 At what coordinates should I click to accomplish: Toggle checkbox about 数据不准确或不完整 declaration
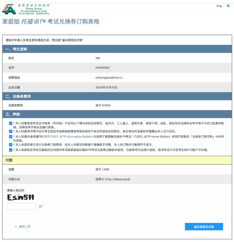pyautogui.click(x=11, y=144)
